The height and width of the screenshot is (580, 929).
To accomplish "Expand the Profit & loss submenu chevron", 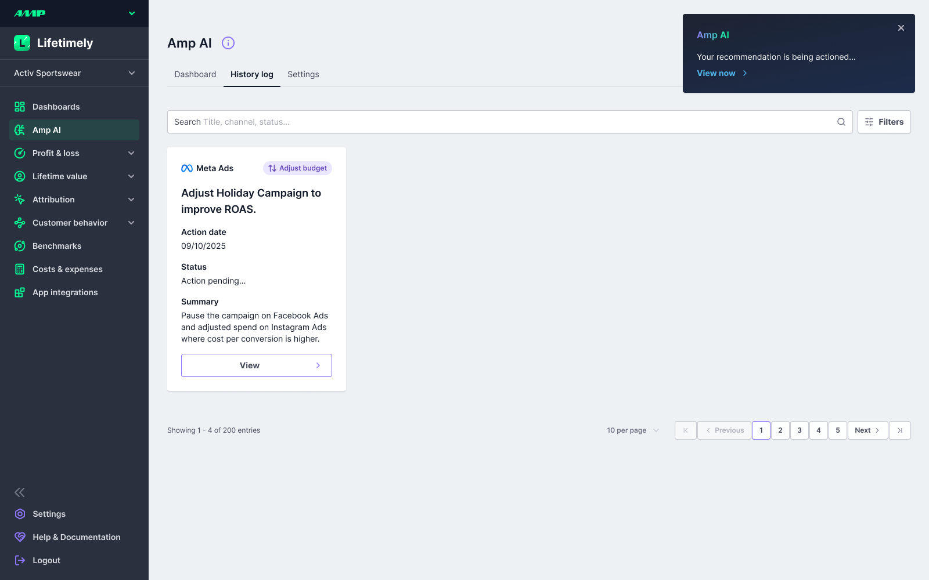I will point(131,153).
